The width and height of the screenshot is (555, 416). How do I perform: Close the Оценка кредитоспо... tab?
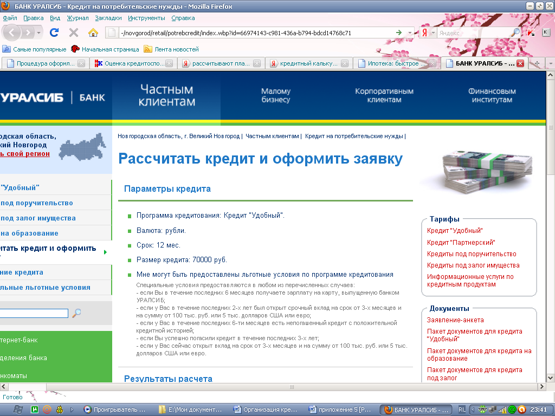tap(169, 64)
